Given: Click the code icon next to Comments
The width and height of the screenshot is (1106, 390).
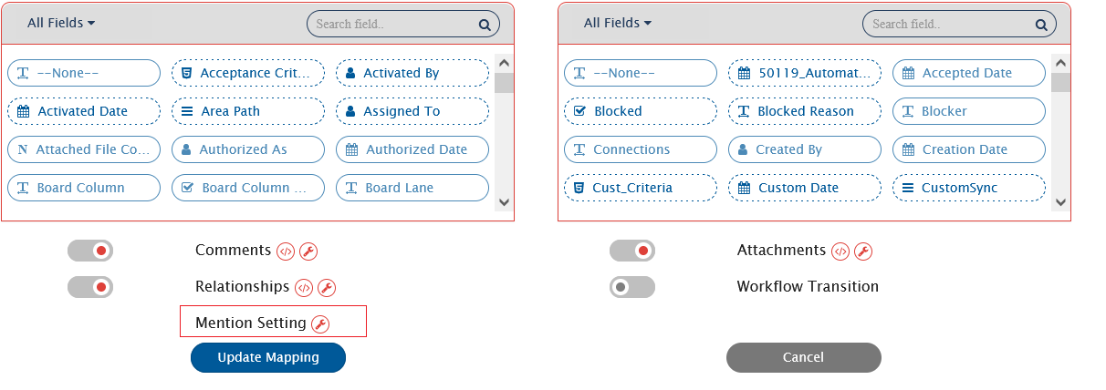Looking at the screenshot, I should pos(286,251).
